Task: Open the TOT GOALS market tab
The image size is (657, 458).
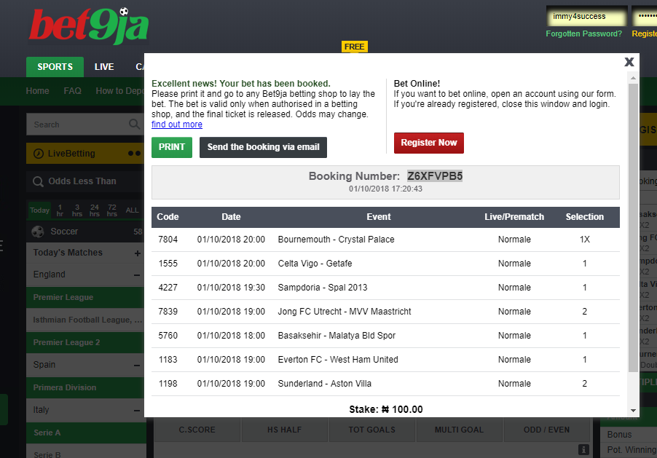Action: click(x=372, y=430)
